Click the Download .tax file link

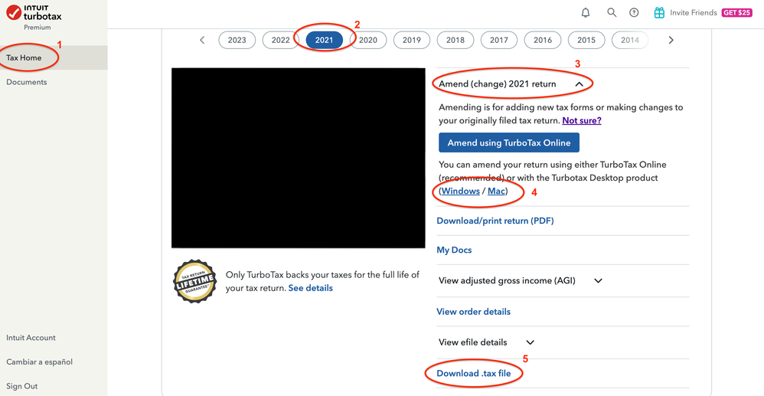point(474,374)
